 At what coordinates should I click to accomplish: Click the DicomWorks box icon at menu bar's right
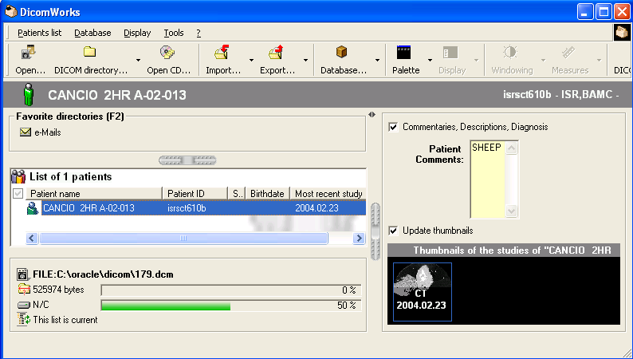point(622,33)
